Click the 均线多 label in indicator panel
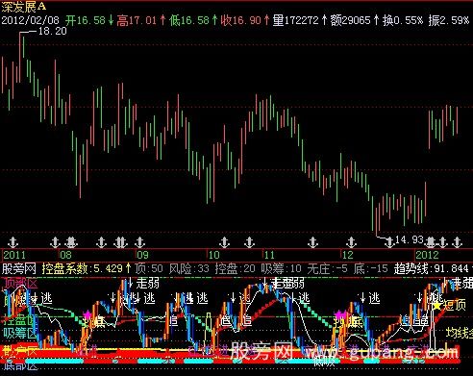This screenshot has width=473, height=376. [460, 333]
